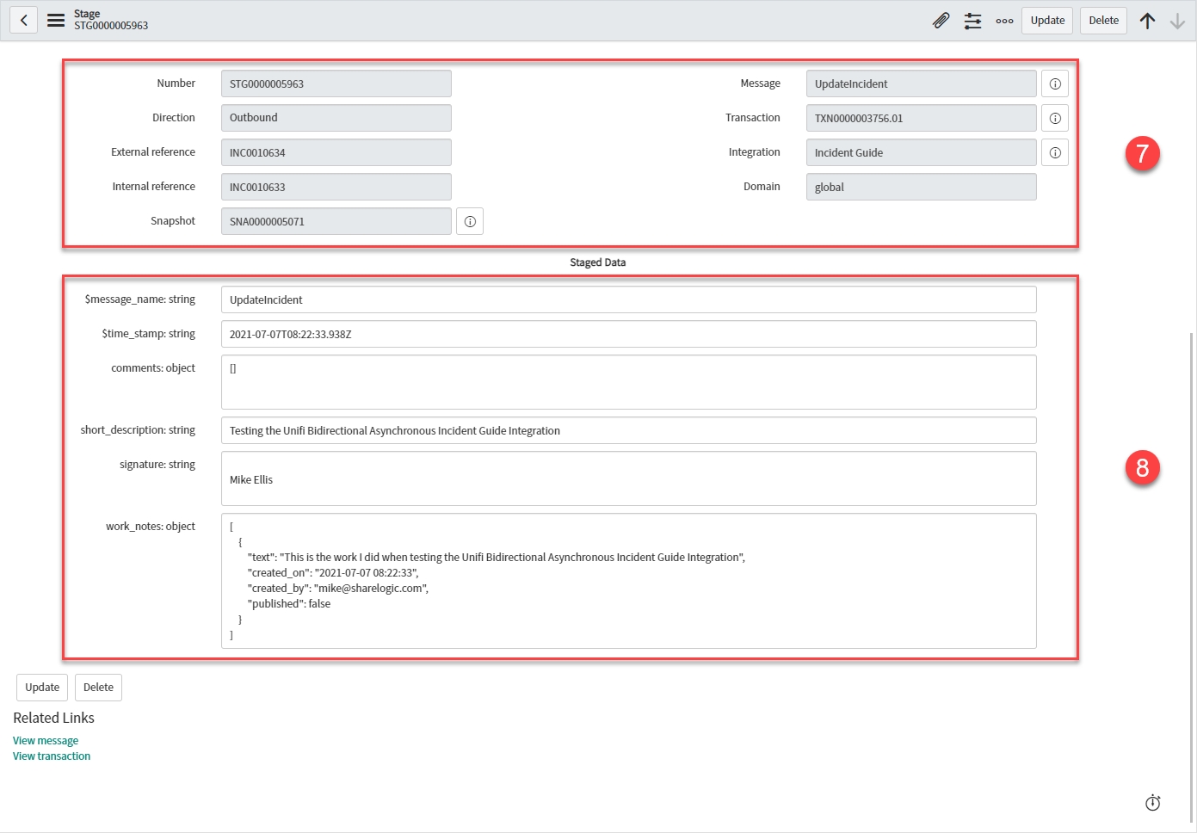The image size is (1197, 833).
Task: Click the back arrow in header
Action: (x=24, y=20)
